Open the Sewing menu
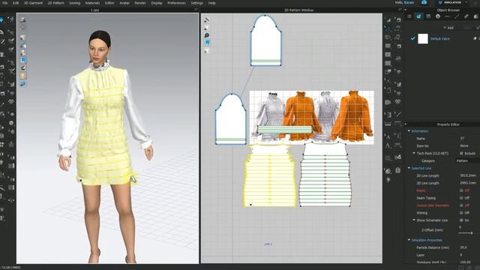The image size is (480, 270). pos(74,3)
